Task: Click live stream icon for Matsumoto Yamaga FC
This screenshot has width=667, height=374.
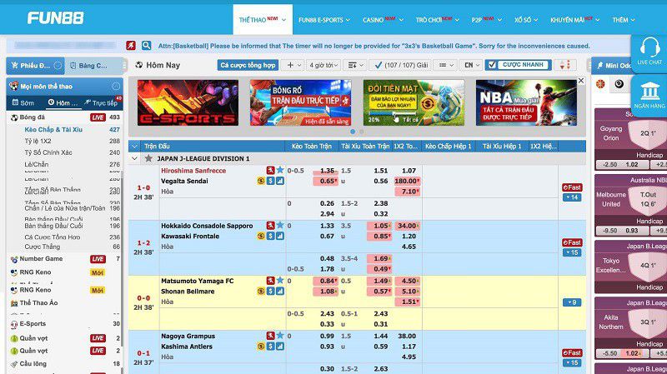Action: click(270, 281)
